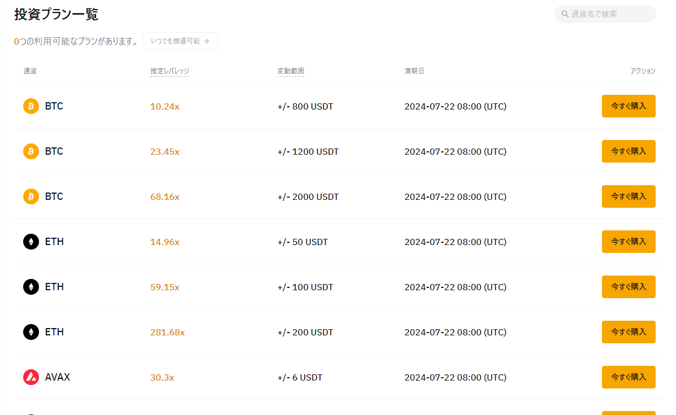The height and width of the screenshot is (415, 676).
Task: Buy the BTC +/- 1200 USDT plan
Action: 629,151
